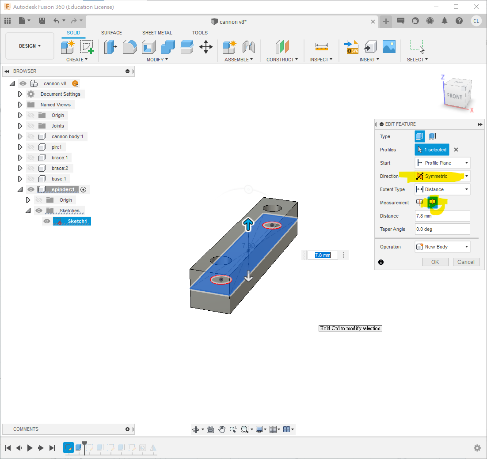This screenshot has height=459, width=487.
Task: Click the Create Sketch icon
Action: click(x=87, y=47)
